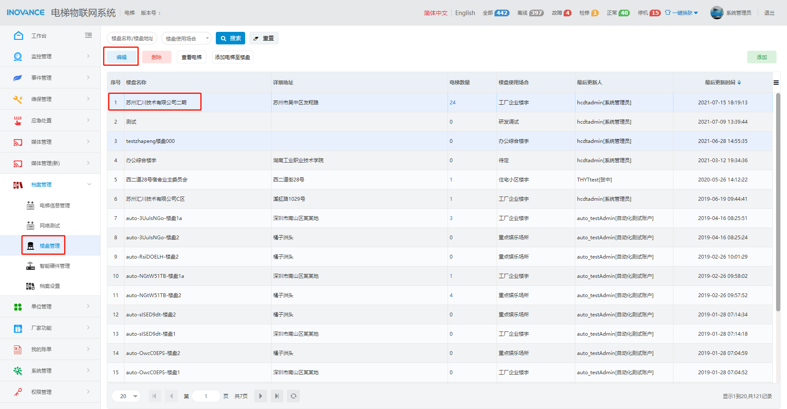The width and height of the screenshot is (787, 409).
Task: Click the 故障 fault count badge
Action: [567, 13]
